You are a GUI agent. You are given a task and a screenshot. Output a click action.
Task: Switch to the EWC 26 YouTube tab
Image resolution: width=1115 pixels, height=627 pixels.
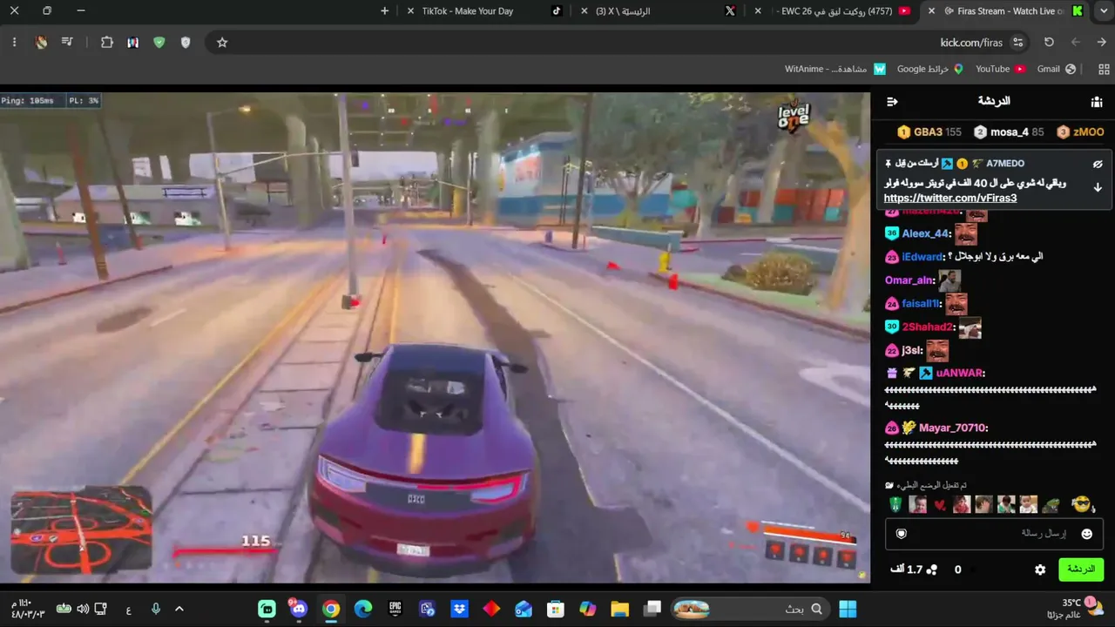pos(836,11)
